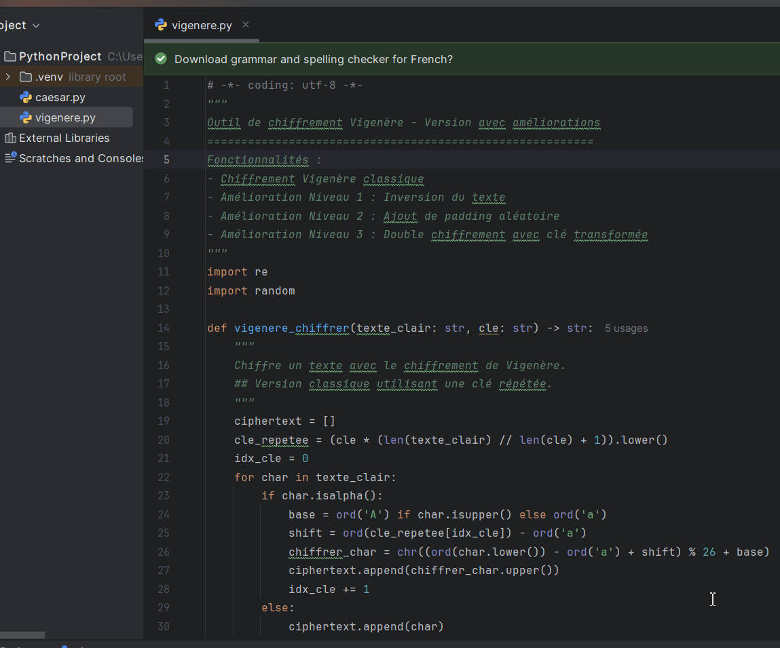
Task: Click the Python icon on vigenere.py tab
Action: pos(161,25)
